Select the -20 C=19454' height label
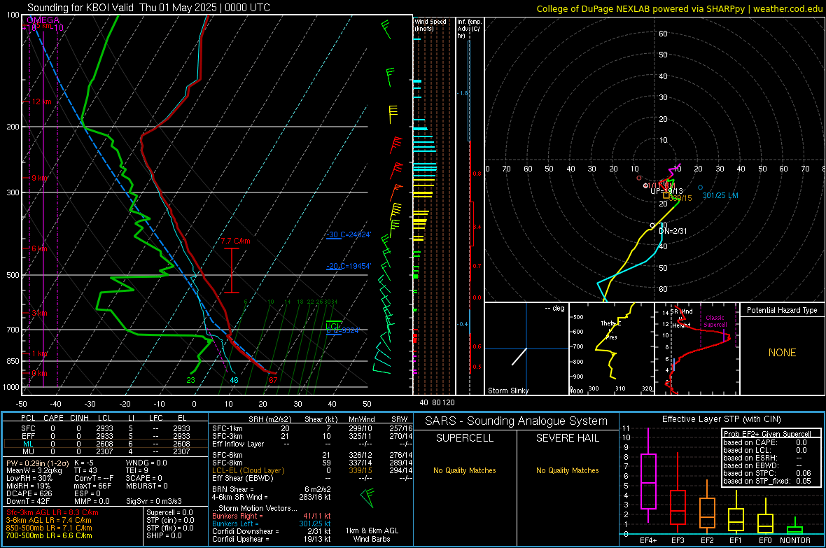 tap(348, 266)
